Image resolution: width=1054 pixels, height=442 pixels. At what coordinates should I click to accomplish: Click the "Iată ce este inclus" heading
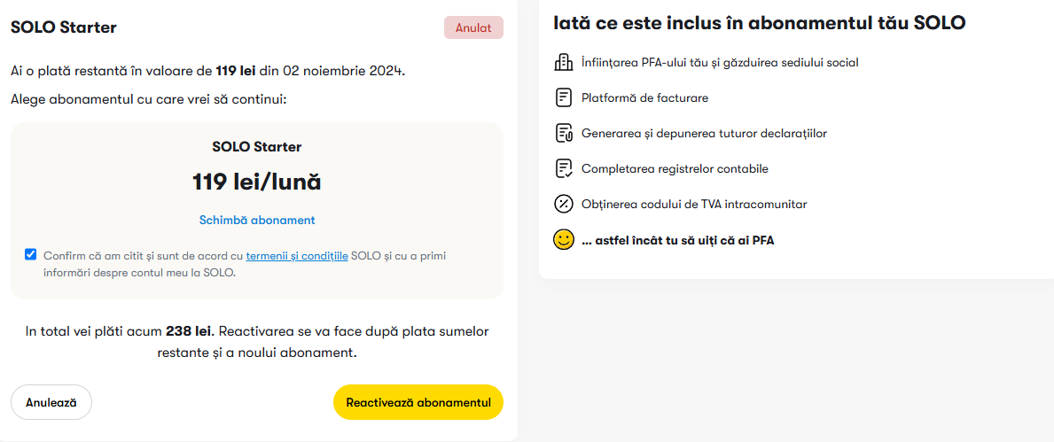pyautogui.click(x=759, y=23)
